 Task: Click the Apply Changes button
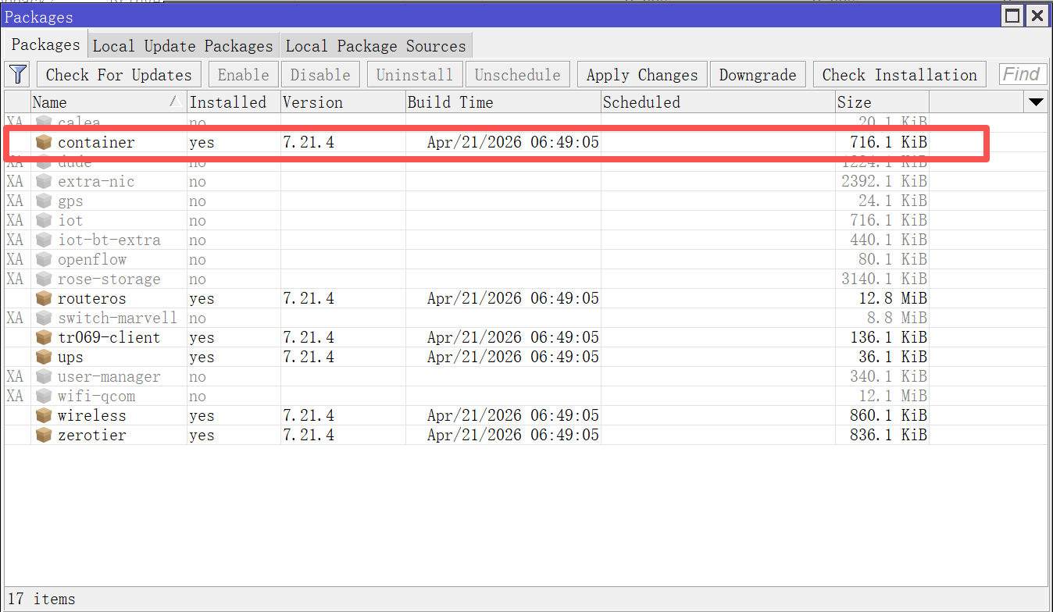[642, 75]
